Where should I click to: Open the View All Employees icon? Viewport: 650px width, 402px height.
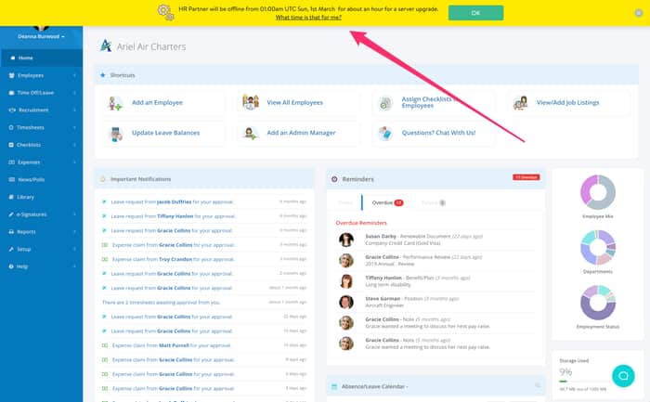(251, 102)
